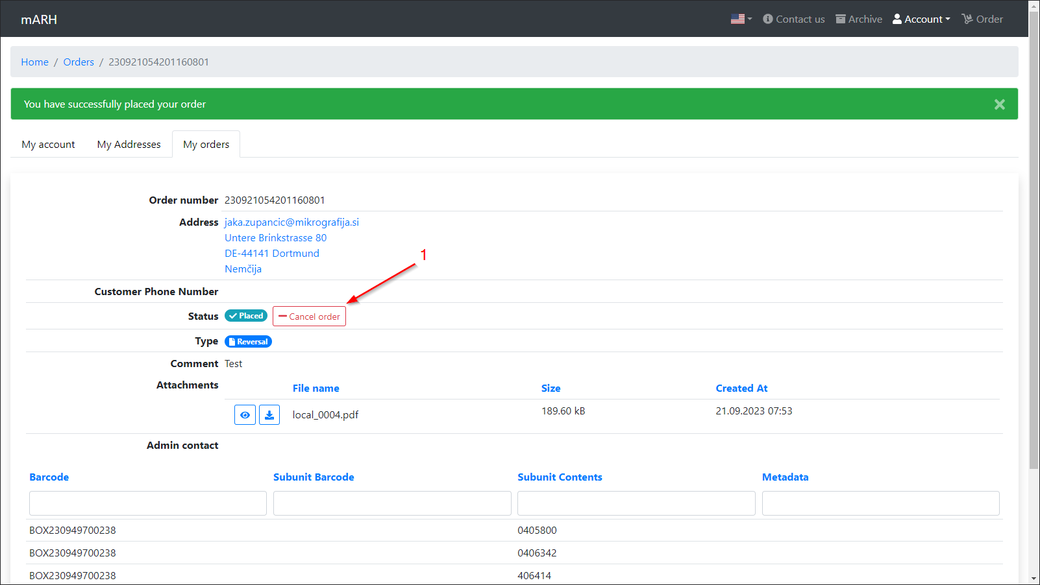The image size is (1040, 585).
Task: Preview attachment local_0004.pdf with eye icon
Action: [x=245, y=415]
